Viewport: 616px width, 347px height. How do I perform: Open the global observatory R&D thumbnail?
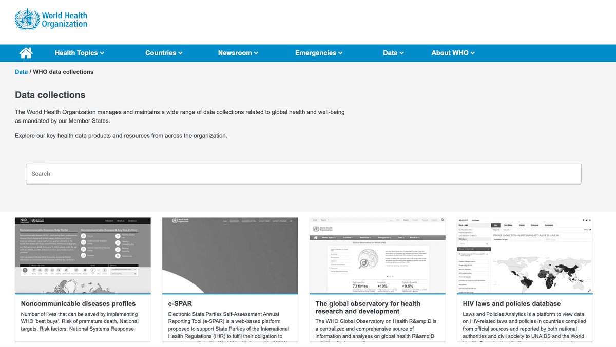[x=377, y=256]
